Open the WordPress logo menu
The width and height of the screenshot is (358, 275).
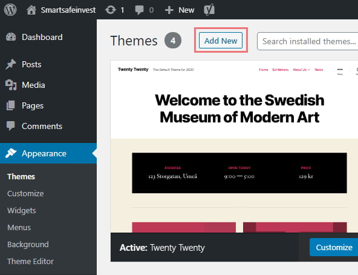[10, 10]
